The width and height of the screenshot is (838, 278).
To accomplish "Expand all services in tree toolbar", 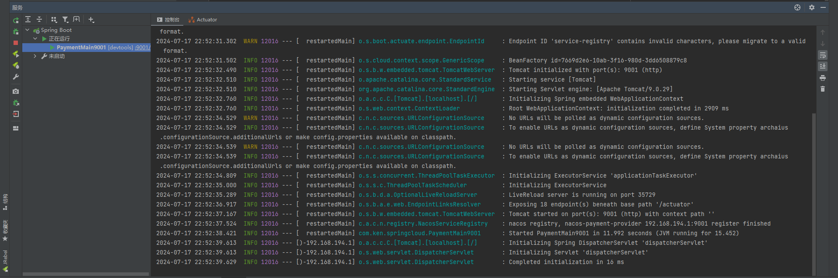I will [x=28, y=19].
